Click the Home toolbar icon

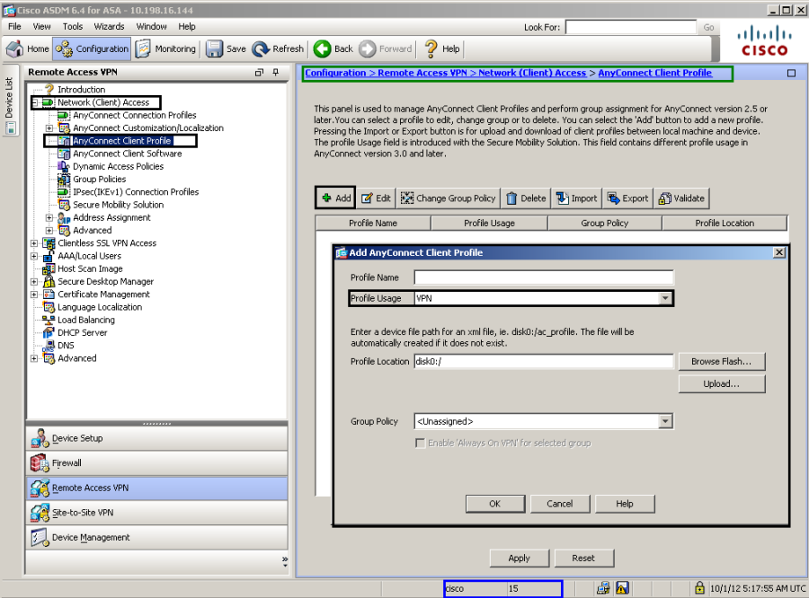(x=27, y=49)
